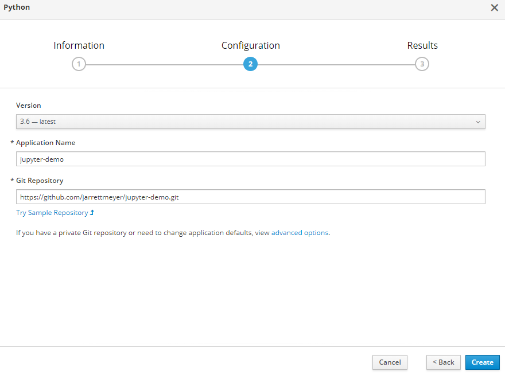This screenshot has height=375, width=505.
Task: Click the blue Create button
Action: 483,362
